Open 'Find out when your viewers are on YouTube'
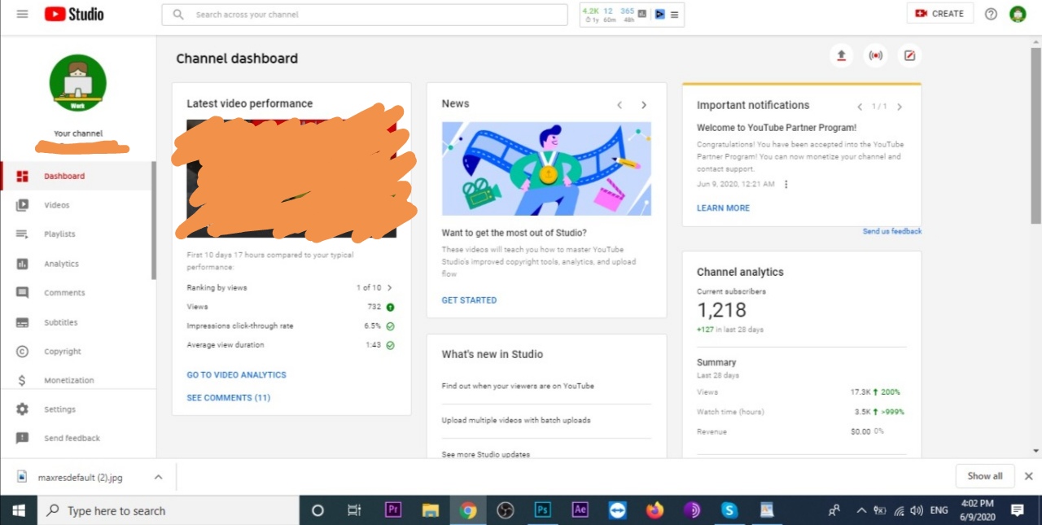This screenshot has height=525, width=1042. click(x=518, y=387)
